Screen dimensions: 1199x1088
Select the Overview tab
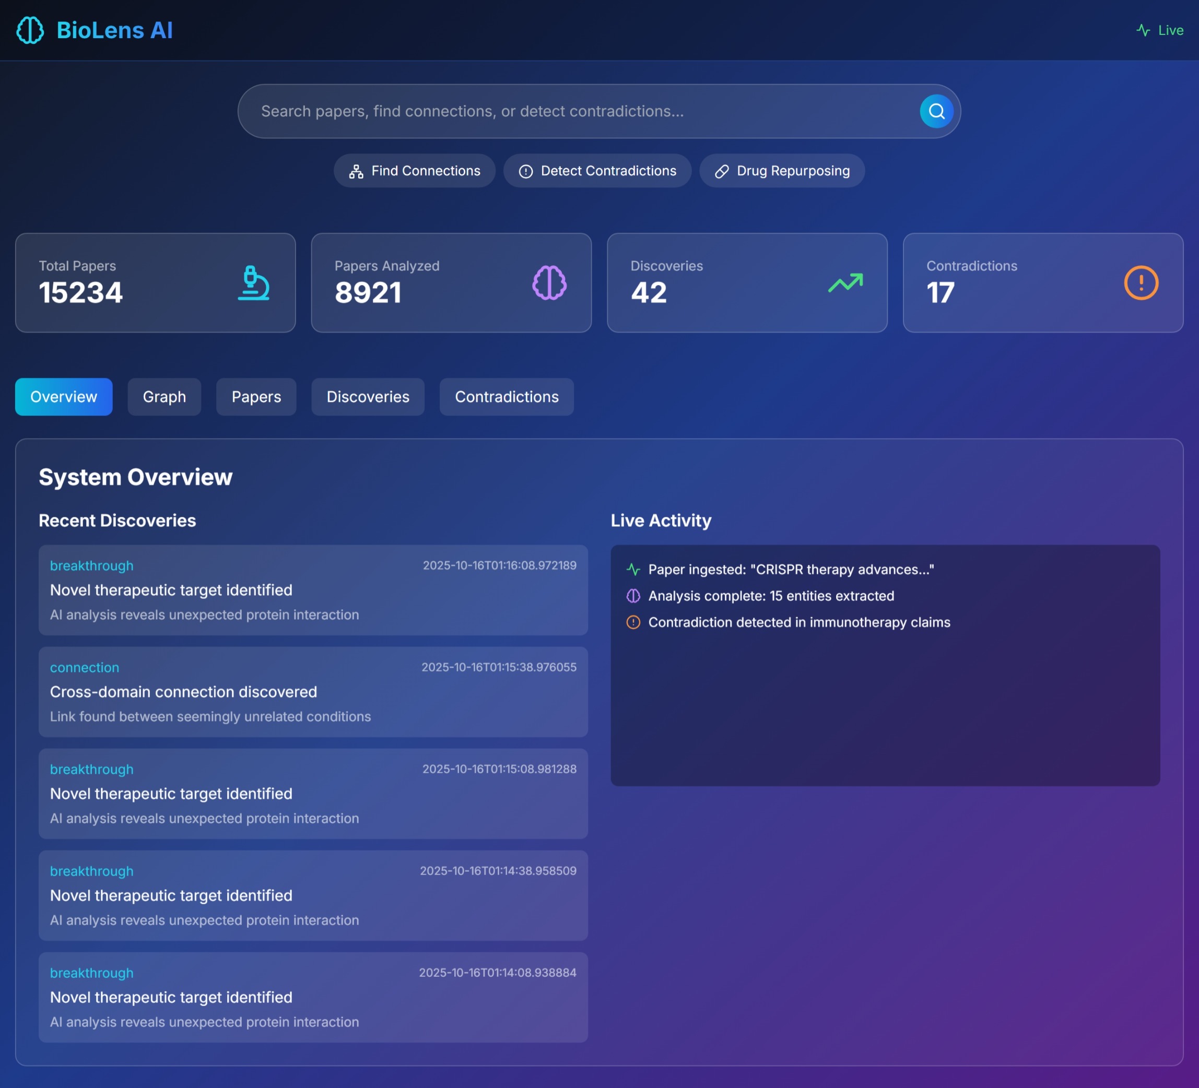tap(64, 397)
